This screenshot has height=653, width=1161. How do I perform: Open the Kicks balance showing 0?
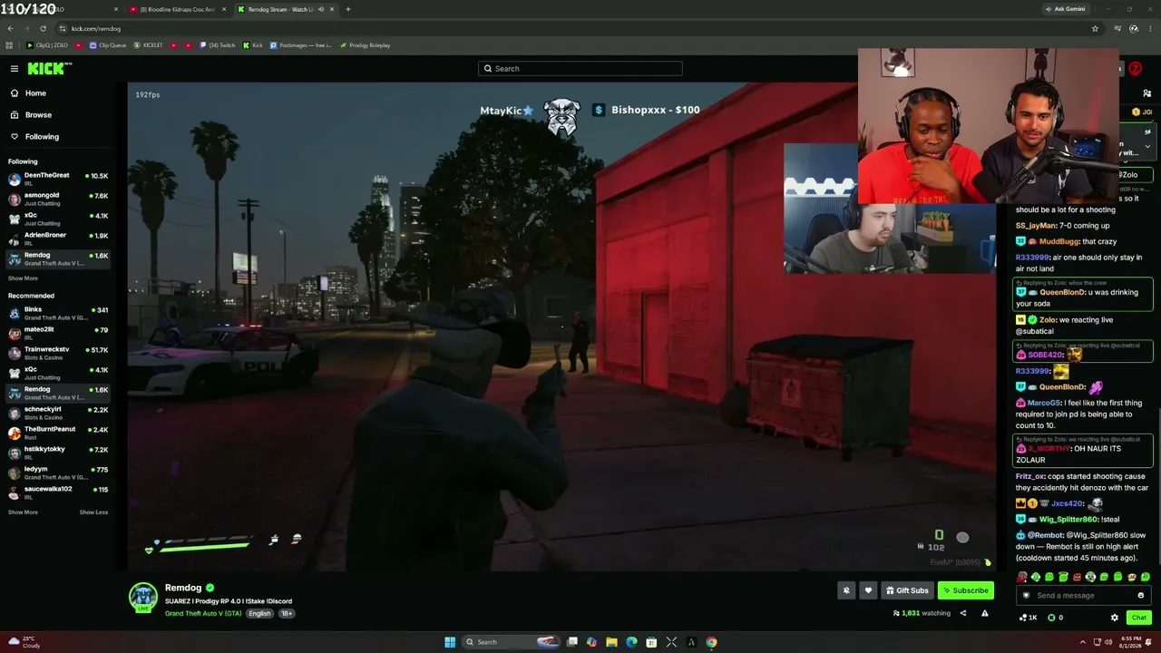1056,618
